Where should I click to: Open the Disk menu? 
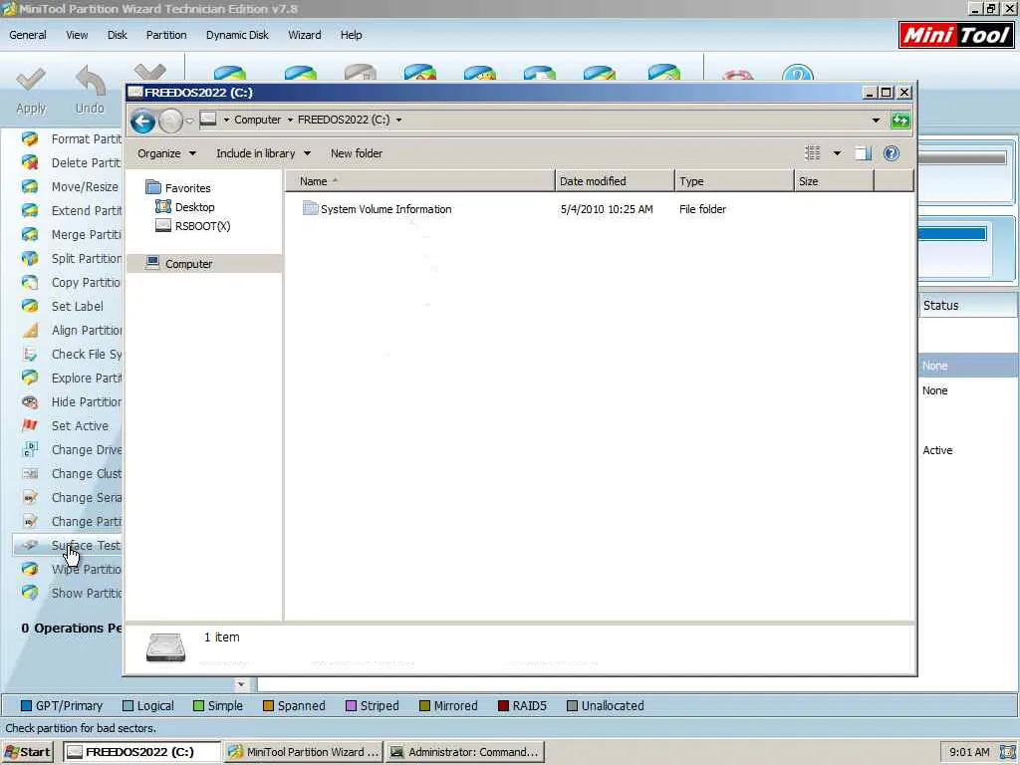(118, 35)
